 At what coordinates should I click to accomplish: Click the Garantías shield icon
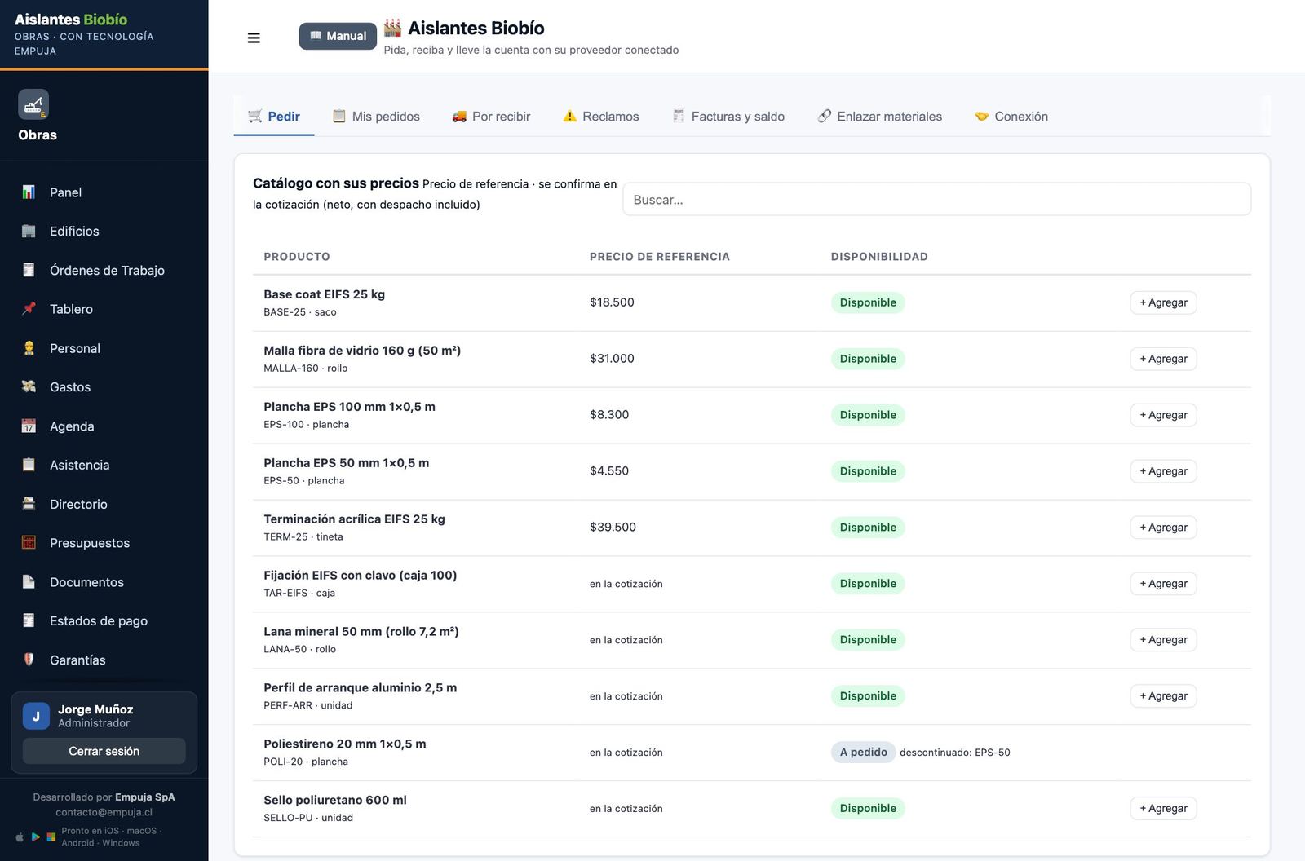click(x=29, y=660)
